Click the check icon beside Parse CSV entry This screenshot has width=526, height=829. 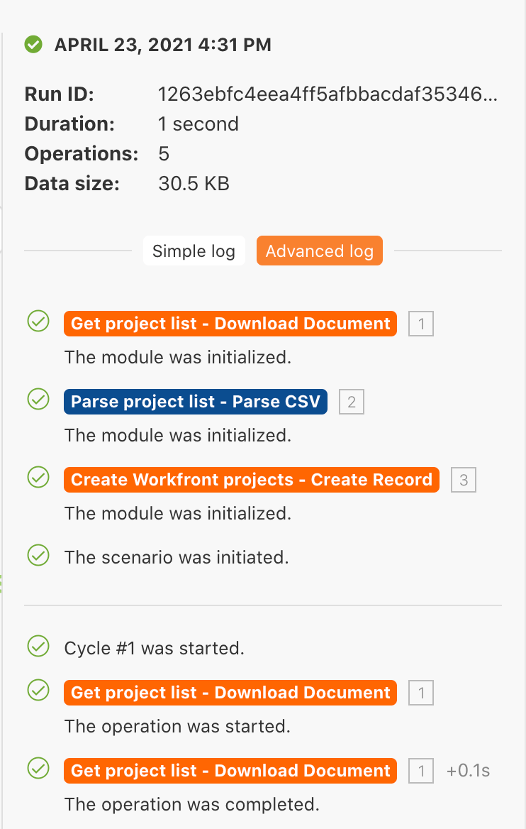pos(38,399)
